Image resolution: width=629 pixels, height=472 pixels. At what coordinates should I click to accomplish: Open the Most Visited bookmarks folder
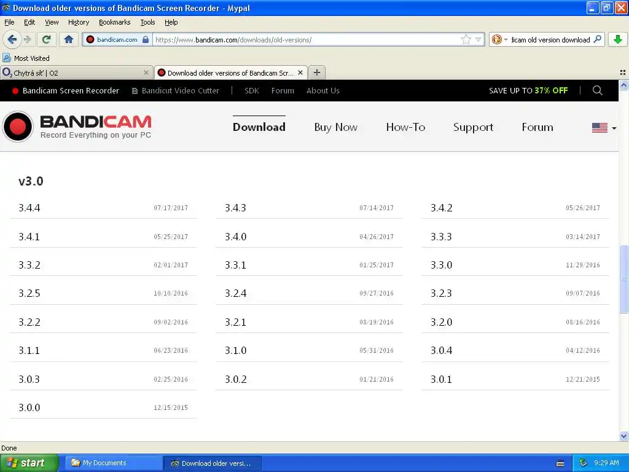click(26, 58)
